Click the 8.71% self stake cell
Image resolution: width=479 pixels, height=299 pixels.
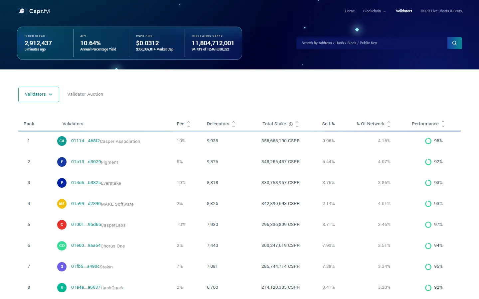coord(328,225)
